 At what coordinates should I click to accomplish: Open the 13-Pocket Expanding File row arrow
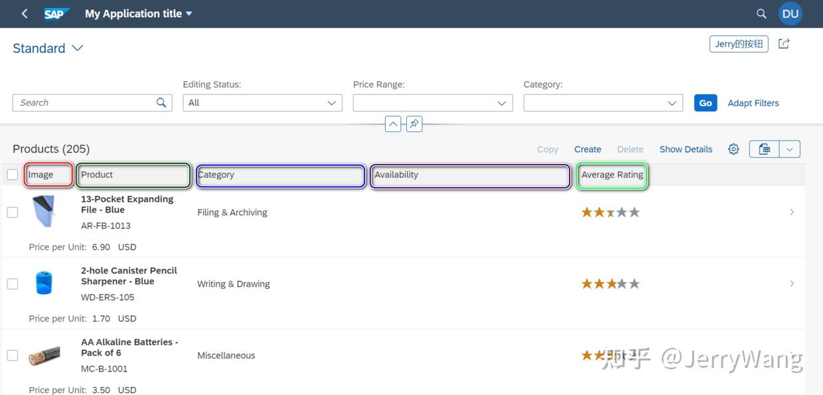click(792, 212)
